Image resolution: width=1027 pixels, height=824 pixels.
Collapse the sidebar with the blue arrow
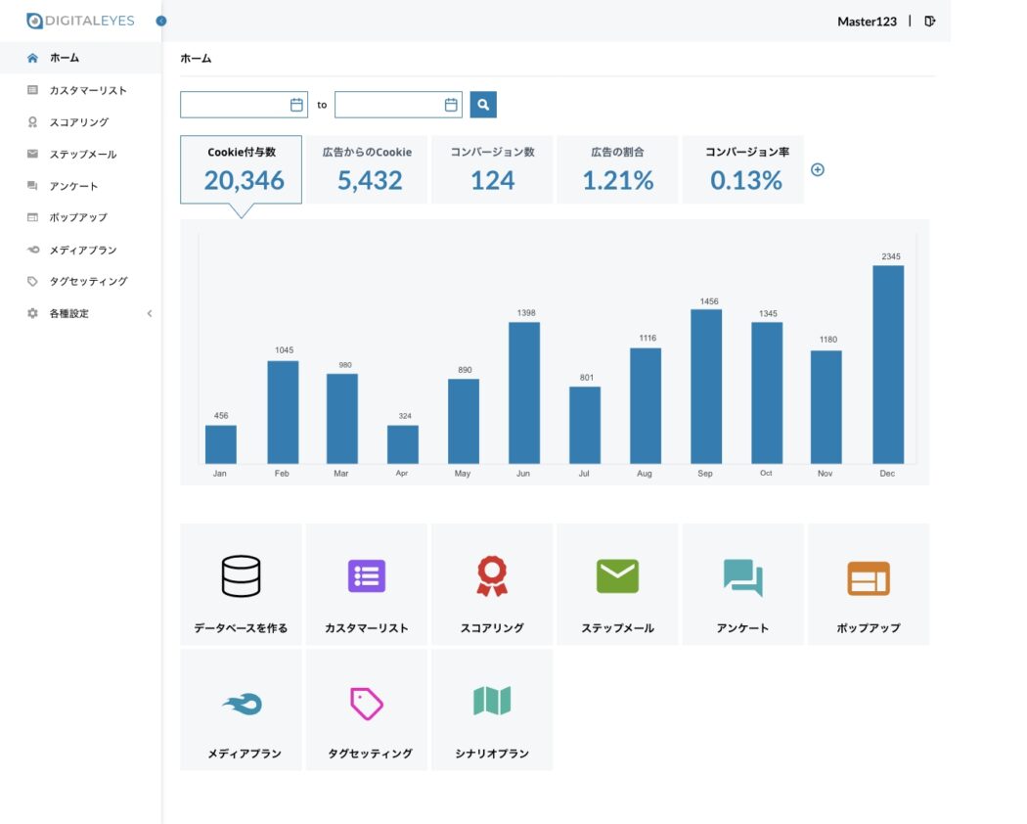pos(161,21)
